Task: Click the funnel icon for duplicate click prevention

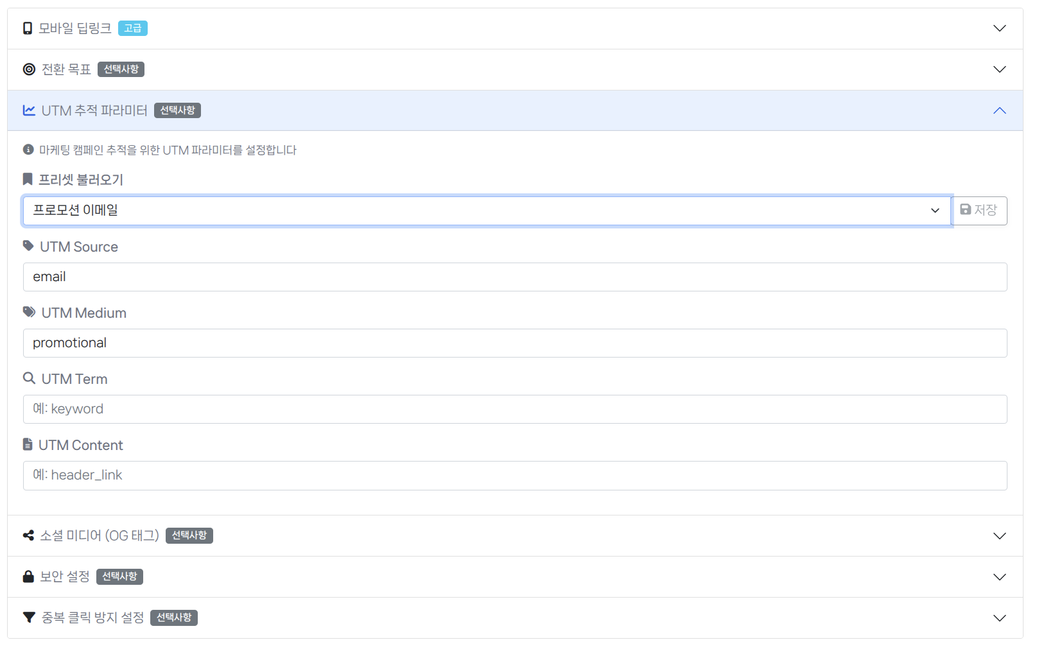Action: click(x=29, y=618)
